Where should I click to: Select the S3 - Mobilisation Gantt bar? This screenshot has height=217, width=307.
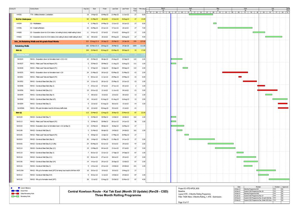(215, 23)
